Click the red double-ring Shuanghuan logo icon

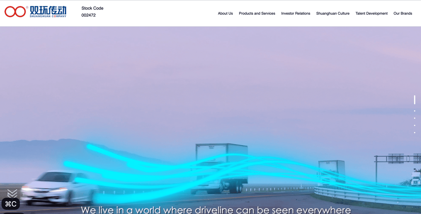point(15,12)
